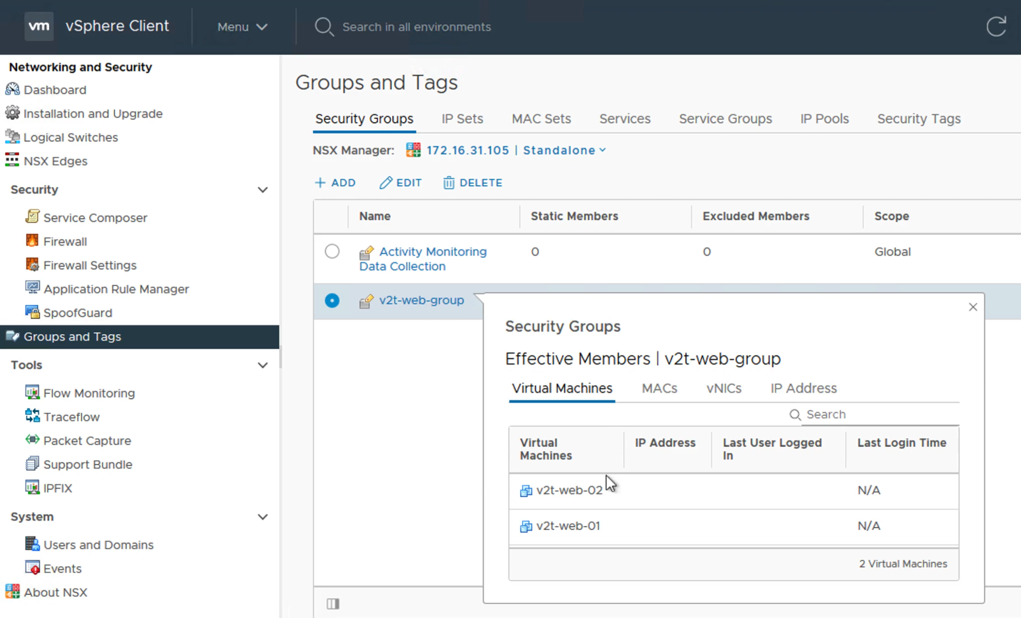Click the DELETE button
This screenshot has width=1021, height=618.
[473, 183]
